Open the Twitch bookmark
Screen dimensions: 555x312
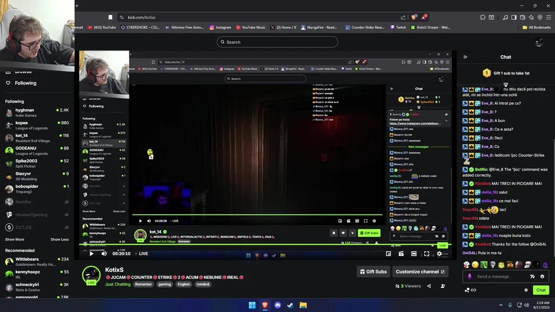pos(398,27)
